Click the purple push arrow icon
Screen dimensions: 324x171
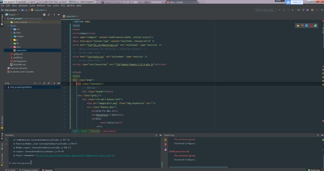(308, 10)
